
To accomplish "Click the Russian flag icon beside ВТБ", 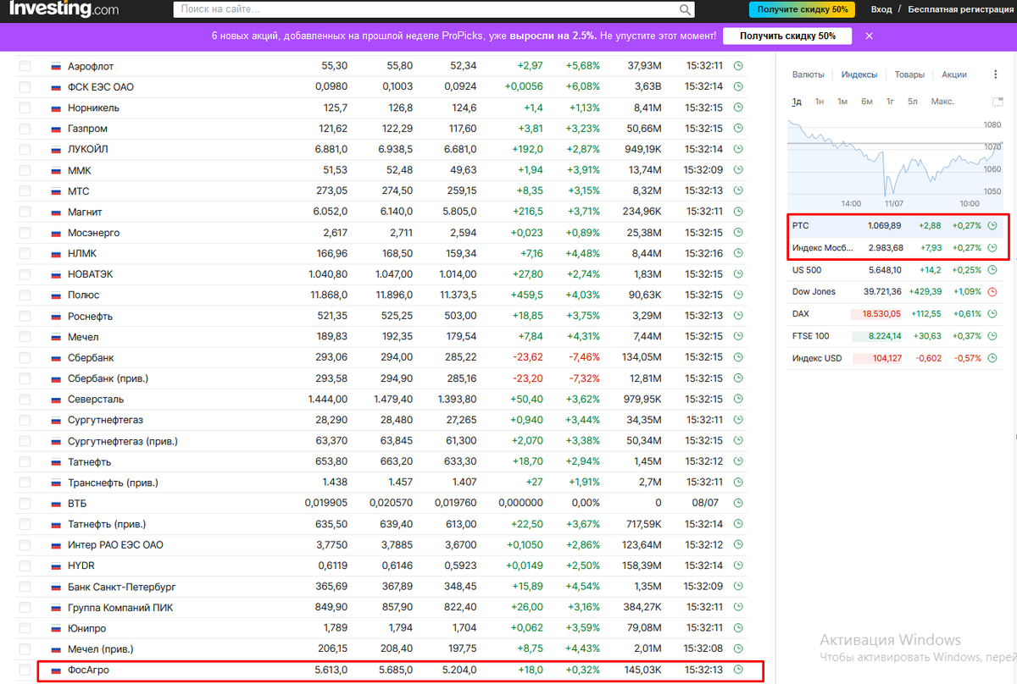I will [x=56, y=504].
